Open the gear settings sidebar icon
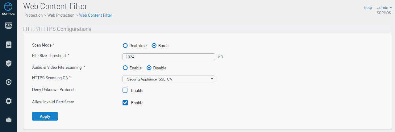 (9, 101)
